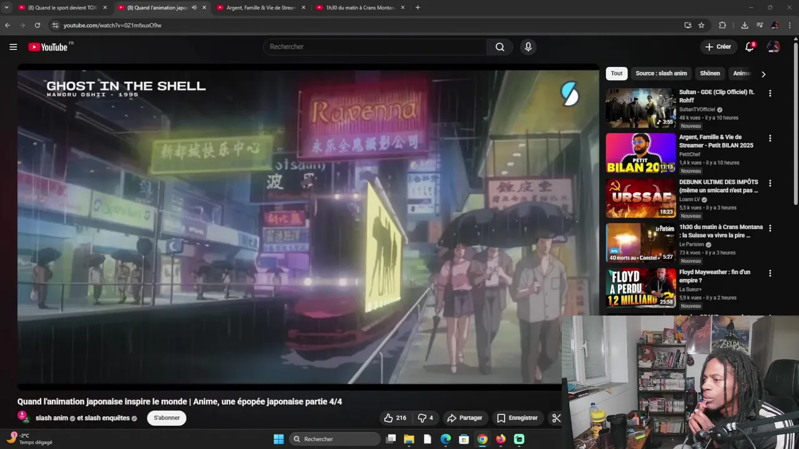Screen dimensions: 799x449
Task: Click the Windows taskbar search box
Action: (335, 439)
